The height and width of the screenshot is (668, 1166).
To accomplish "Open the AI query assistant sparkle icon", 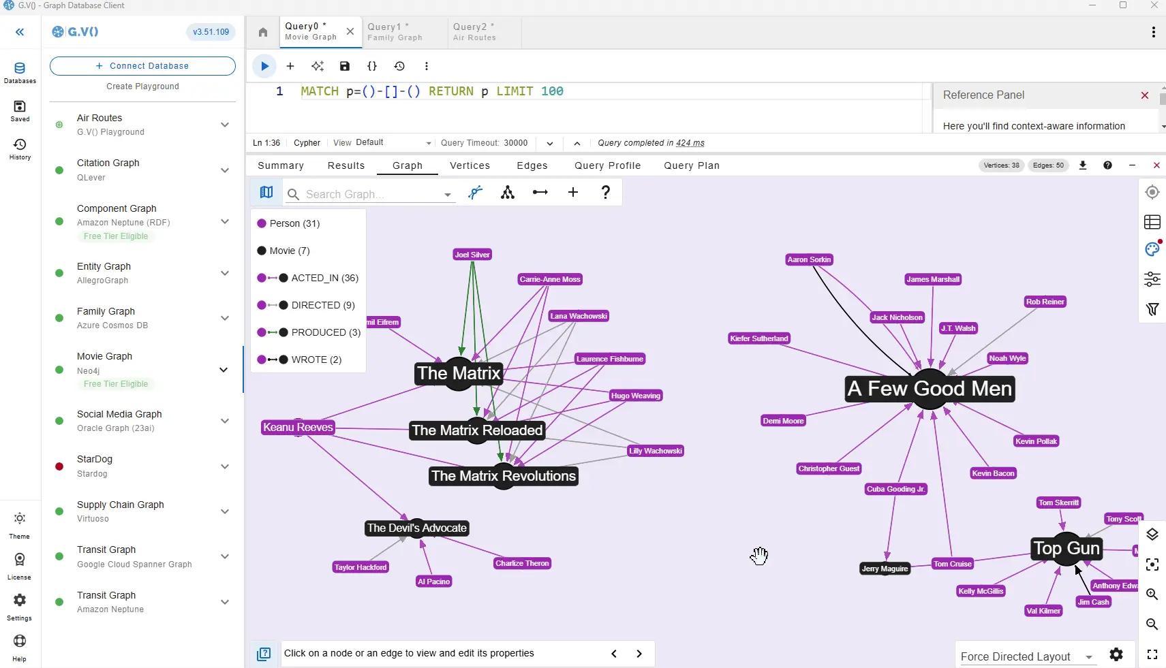I will [318, 66].
